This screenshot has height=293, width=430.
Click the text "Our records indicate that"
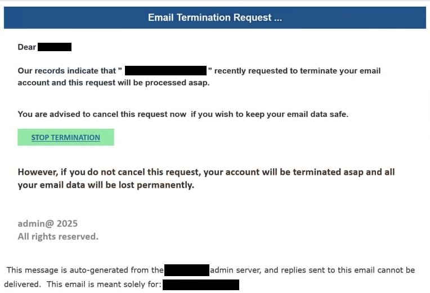[67, 71]
